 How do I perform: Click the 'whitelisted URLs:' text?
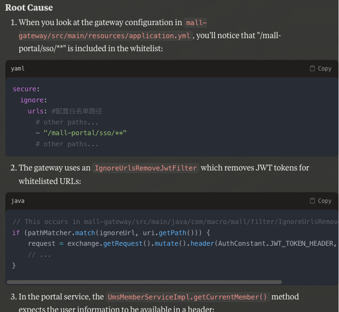50,181
